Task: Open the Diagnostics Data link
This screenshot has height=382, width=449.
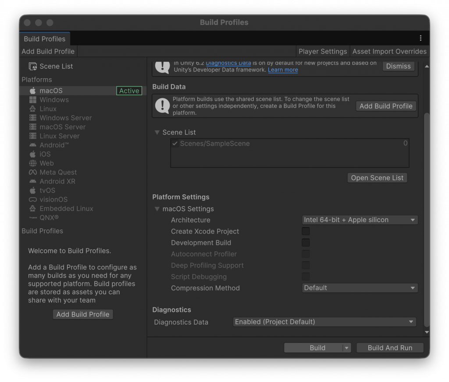Action: point(228,63)
